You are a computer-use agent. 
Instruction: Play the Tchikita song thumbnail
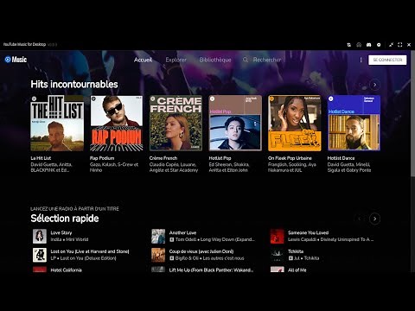(277, 255)
